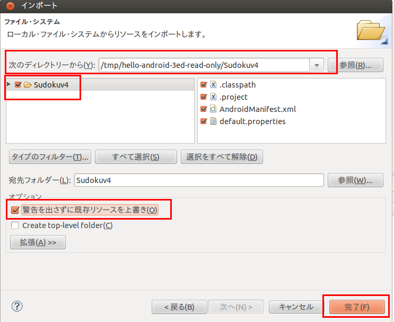
Task: Click the help question mark icon
Action: point(17,306)
